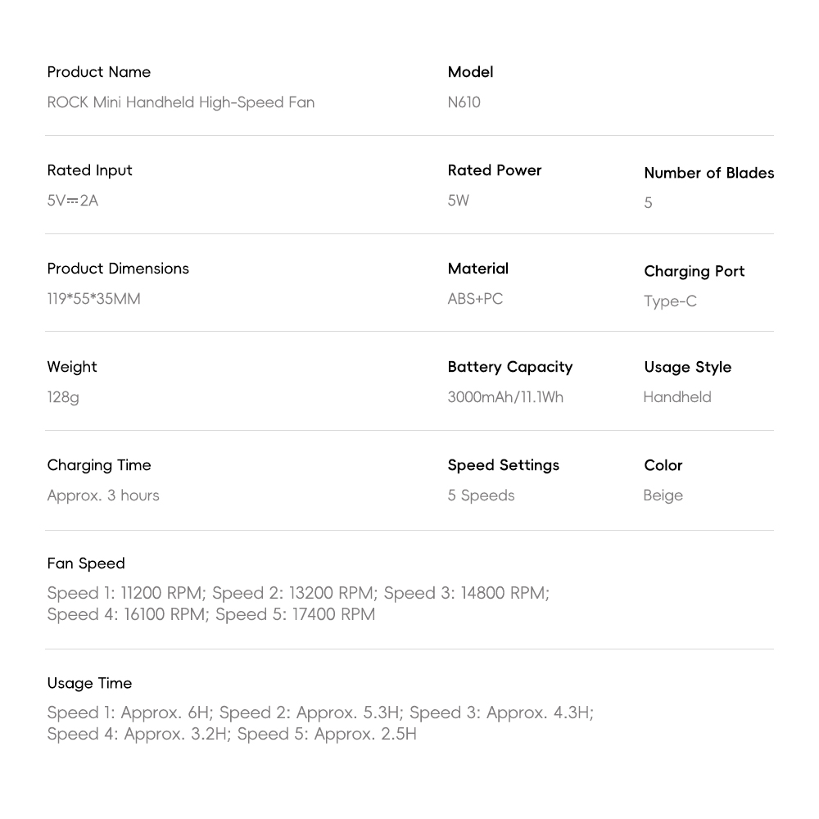Click the Model label
Image resolution: width=819 pixels, height=819 pixels.
pyautogui.click(x=470, y=72)
